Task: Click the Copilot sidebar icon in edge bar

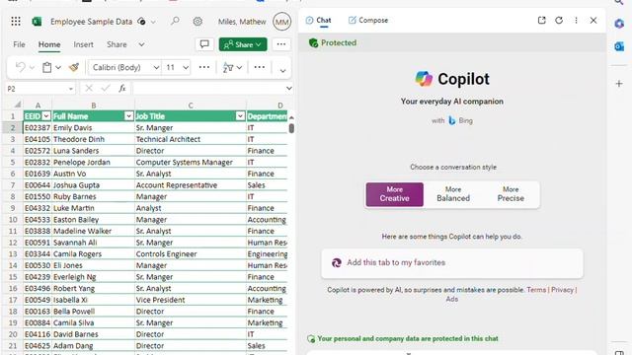Action: (619, 24)
